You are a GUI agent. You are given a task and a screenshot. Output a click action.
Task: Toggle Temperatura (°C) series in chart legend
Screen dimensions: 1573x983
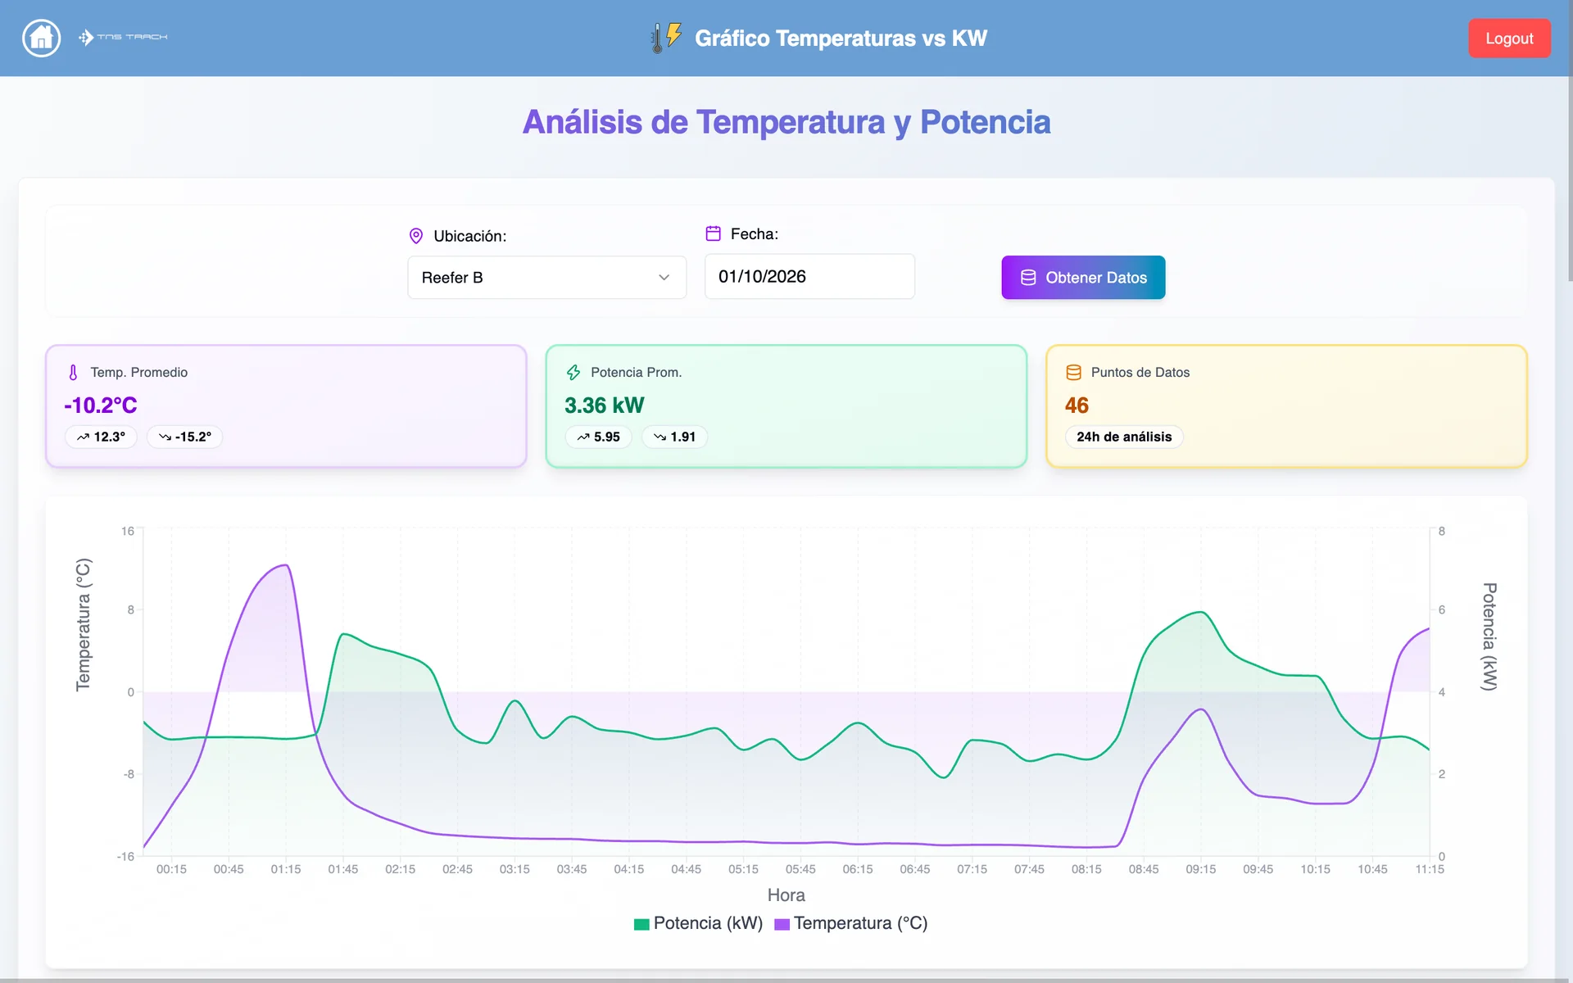[x=850, y=923]
